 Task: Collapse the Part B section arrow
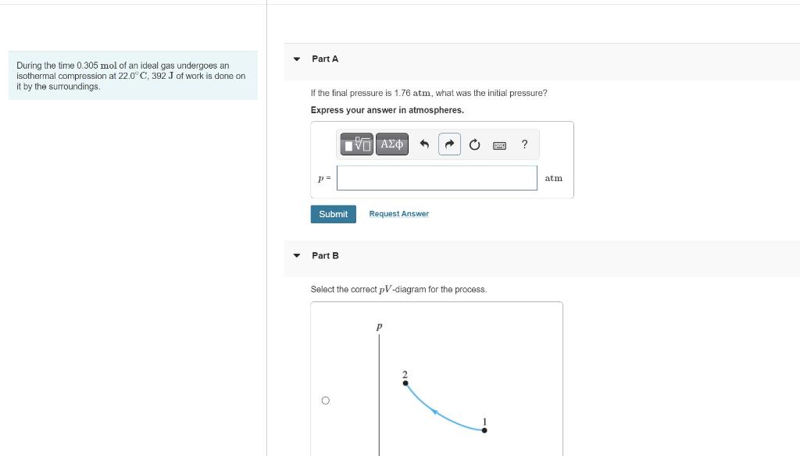(297, 255)
